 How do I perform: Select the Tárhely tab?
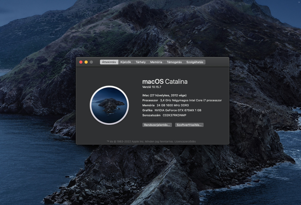141,62
